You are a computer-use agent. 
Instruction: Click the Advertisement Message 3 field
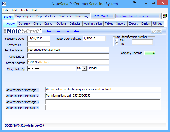coord(103,102)
